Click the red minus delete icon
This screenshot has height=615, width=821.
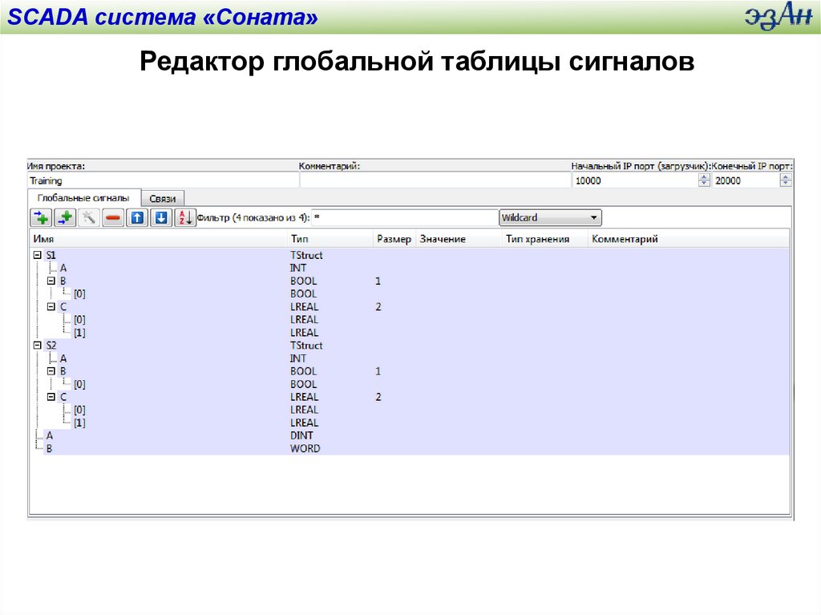113,217
